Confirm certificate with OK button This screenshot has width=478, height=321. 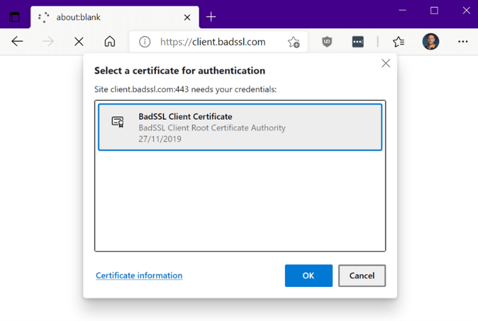pos(309,276)
